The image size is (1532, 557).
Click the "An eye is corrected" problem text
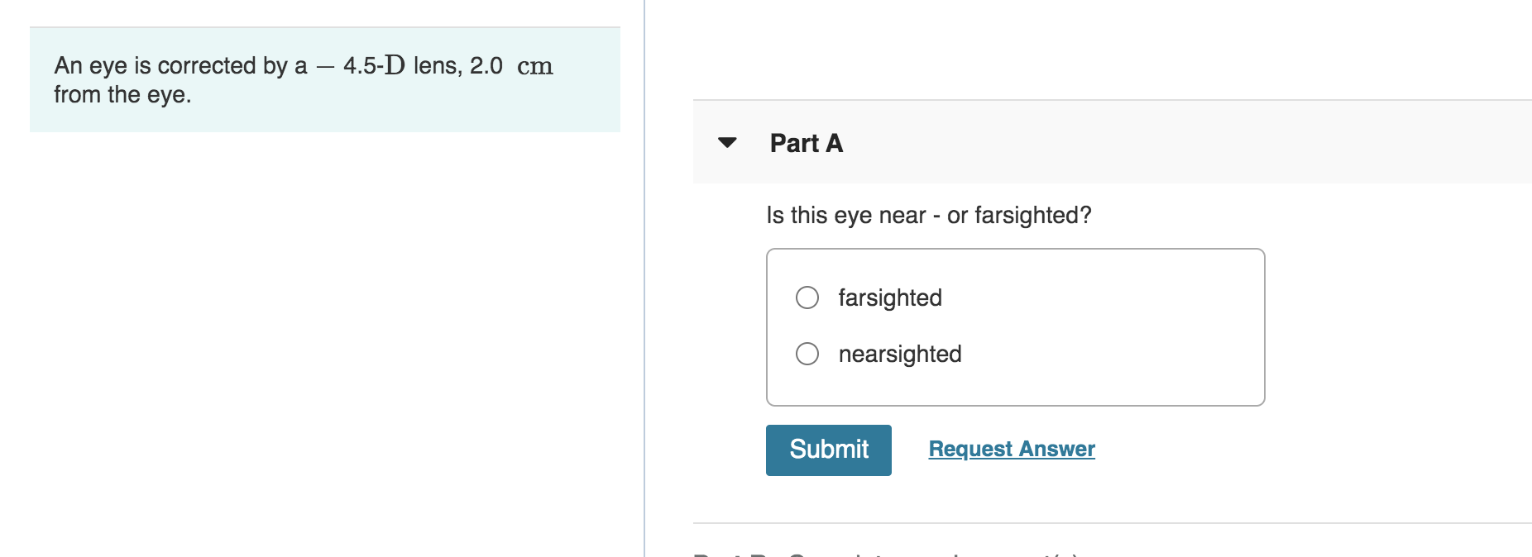click(180, 66)
